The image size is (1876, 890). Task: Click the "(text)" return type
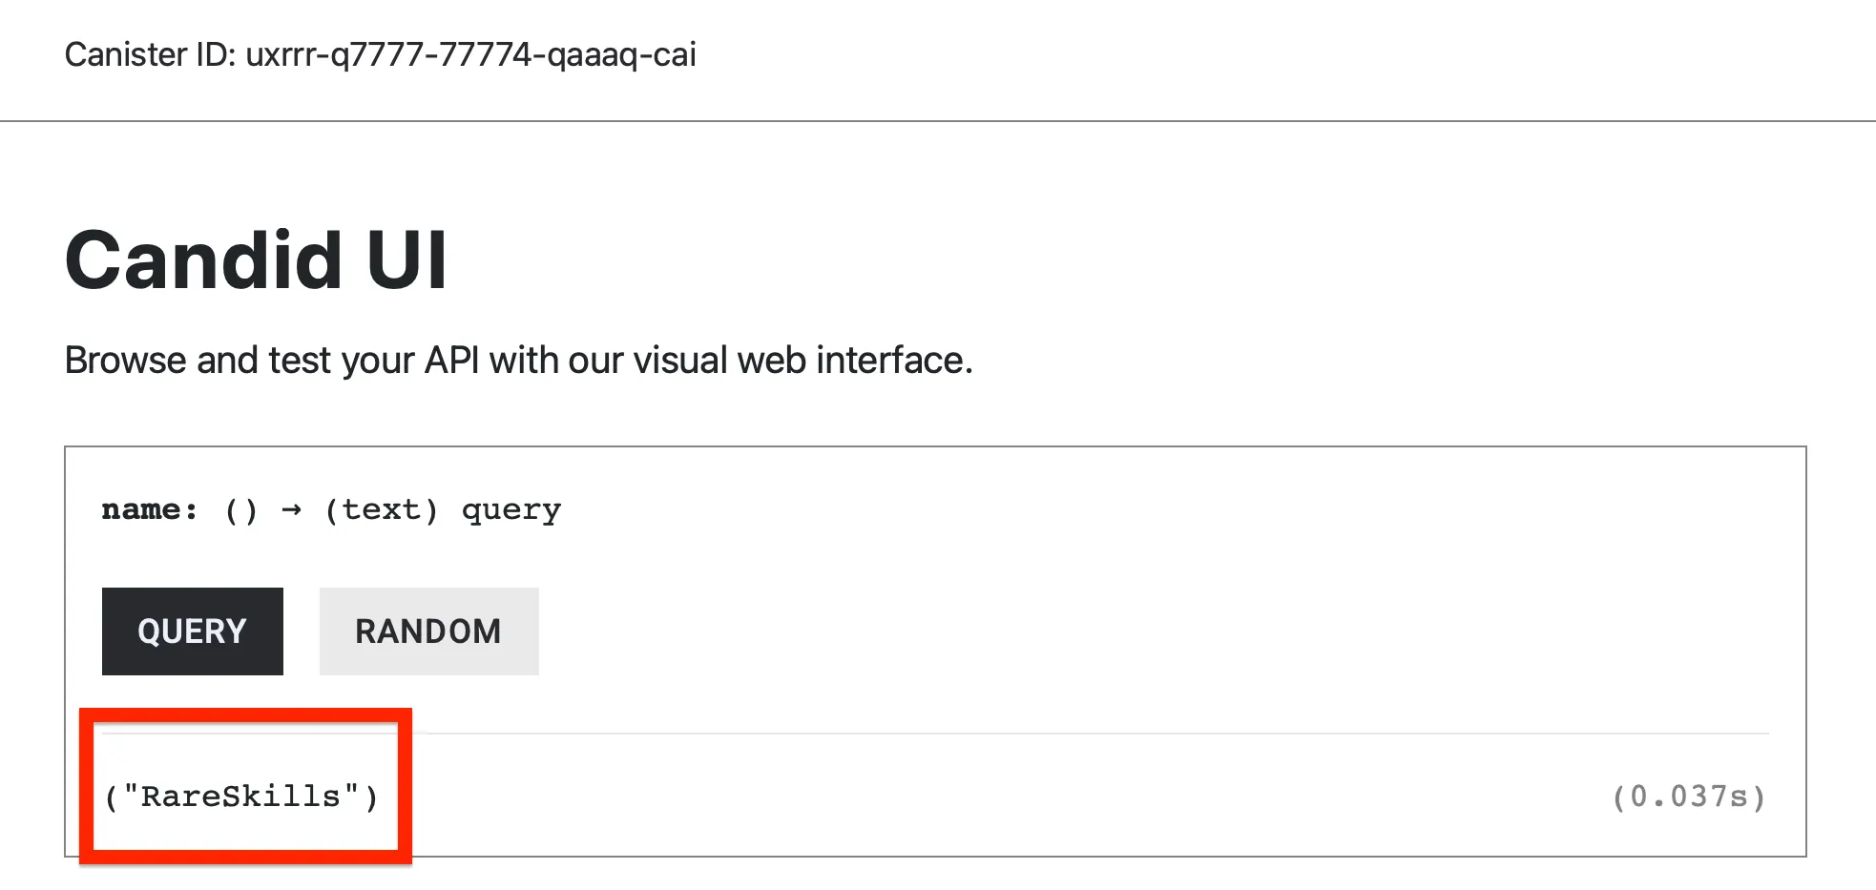(x=381, y=510)
